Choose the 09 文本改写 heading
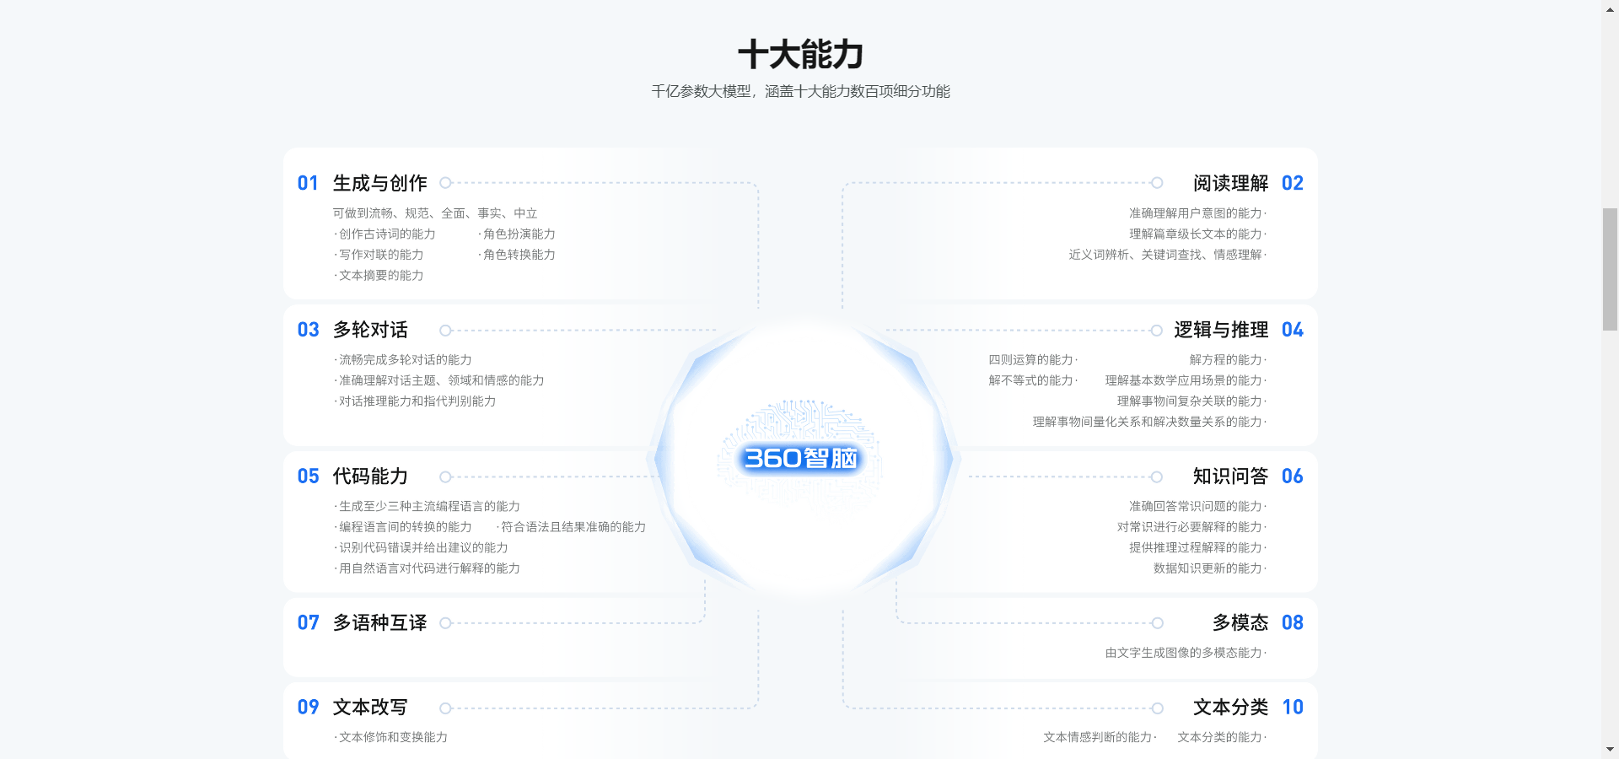1619x759 pixels. tap(352, 708)
